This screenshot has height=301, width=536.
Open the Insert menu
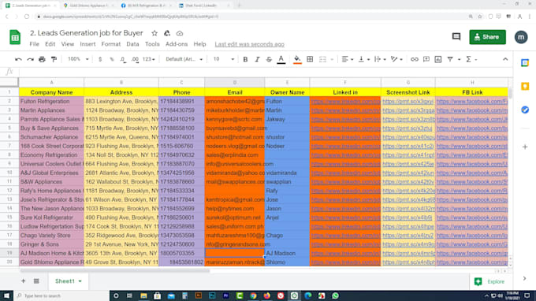click(87, 44)
